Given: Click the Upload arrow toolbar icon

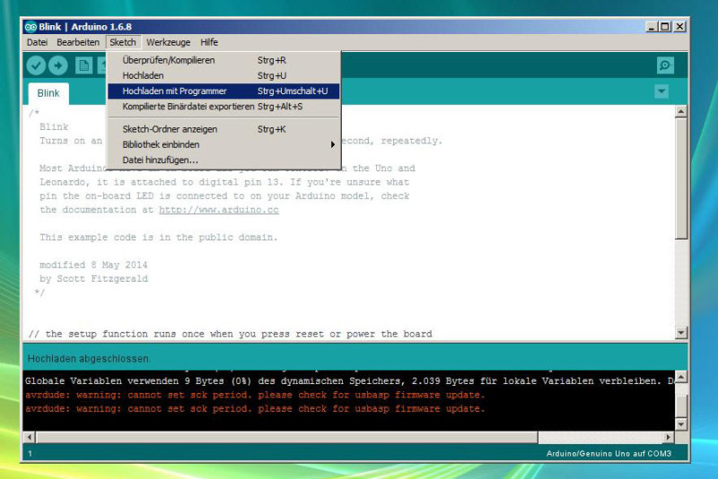Looking at the screenshot, I should pyautogui.click(x=58, y=65).
